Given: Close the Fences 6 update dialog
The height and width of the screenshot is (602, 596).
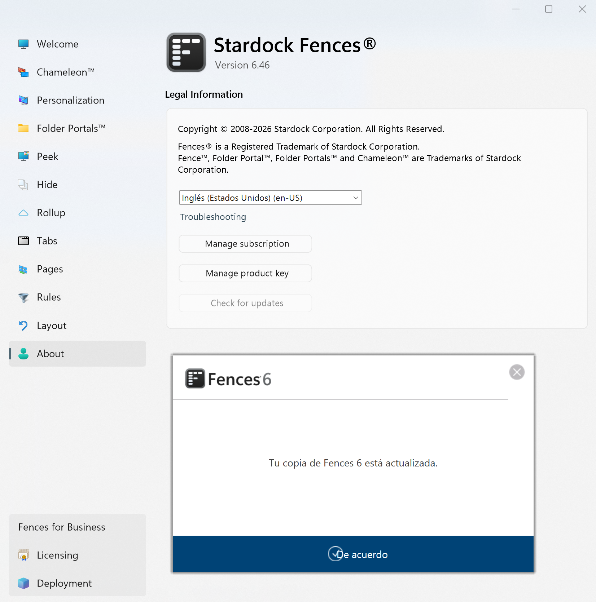Looking at the screenshot, I should coord(517,372).
